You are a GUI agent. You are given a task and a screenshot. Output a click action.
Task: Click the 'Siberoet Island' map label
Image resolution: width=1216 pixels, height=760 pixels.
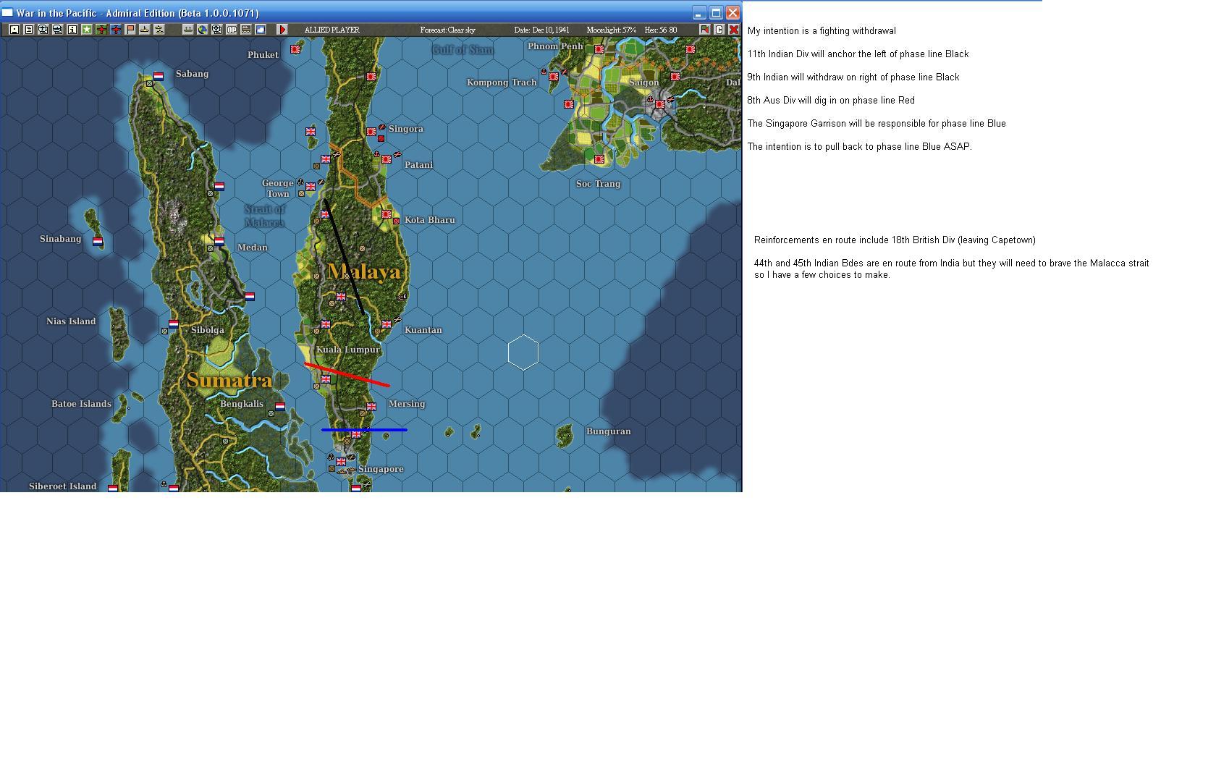coord(62,486)
